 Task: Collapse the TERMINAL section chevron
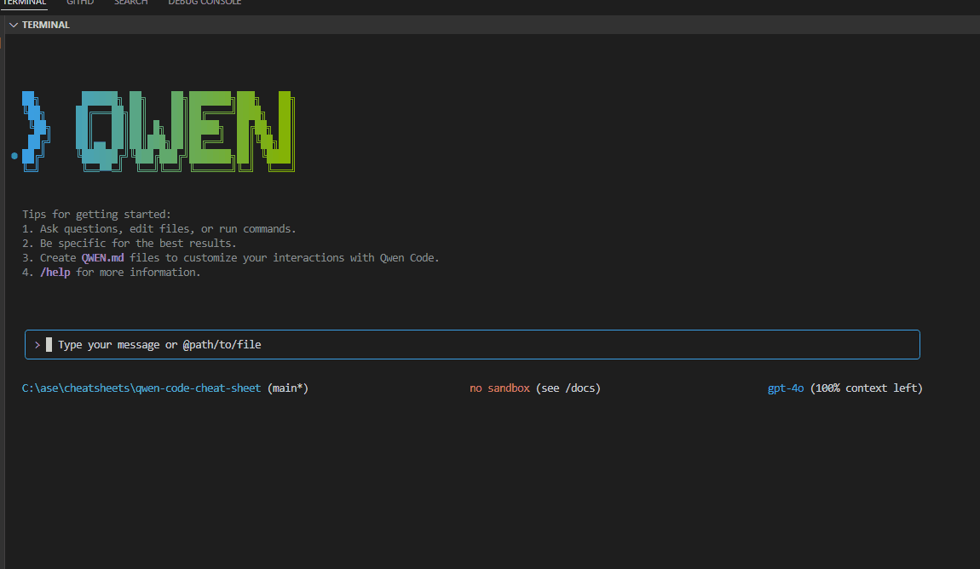(x=13, y=25)
